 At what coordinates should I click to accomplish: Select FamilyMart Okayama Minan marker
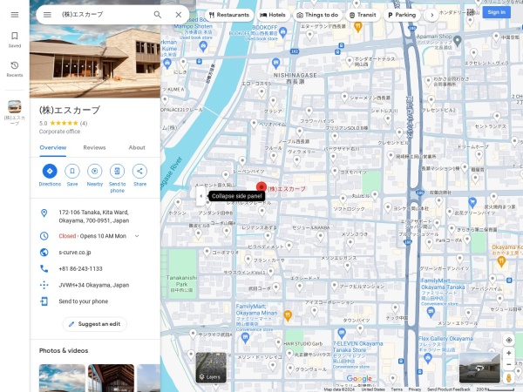(x=246, y=338)
